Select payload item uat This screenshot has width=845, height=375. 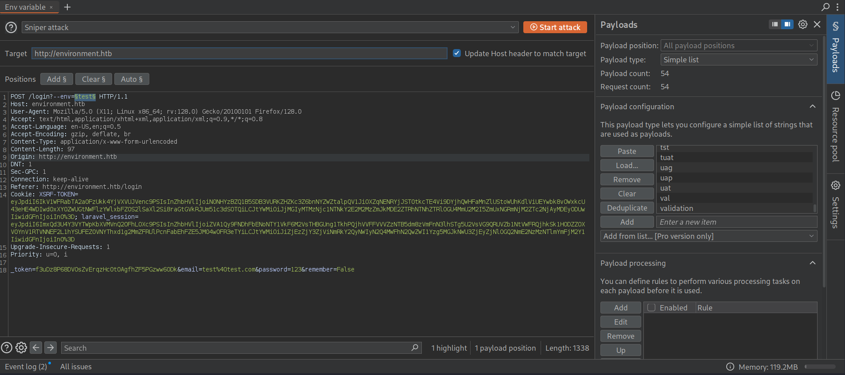735,188
